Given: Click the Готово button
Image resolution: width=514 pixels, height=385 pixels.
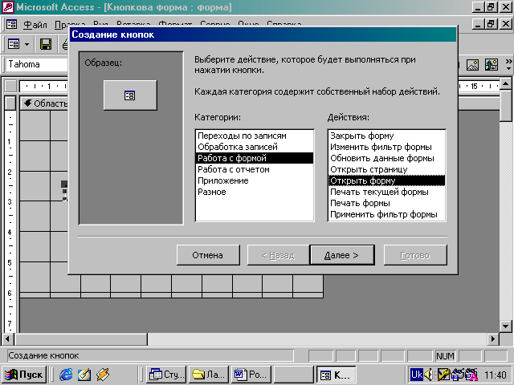Looking at the screenshot, I should point(415,255).
